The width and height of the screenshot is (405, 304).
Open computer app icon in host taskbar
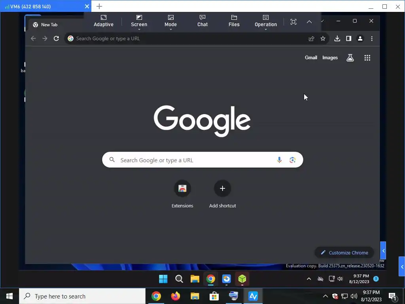click(x=233, y=296)
